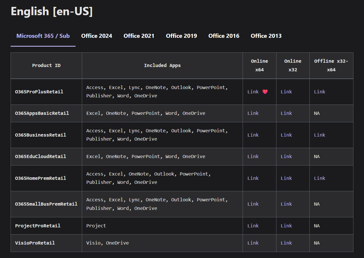Click the VisioProRetail product ID
This screenshot has width=364, height=258.
click(x=35, y=243)
